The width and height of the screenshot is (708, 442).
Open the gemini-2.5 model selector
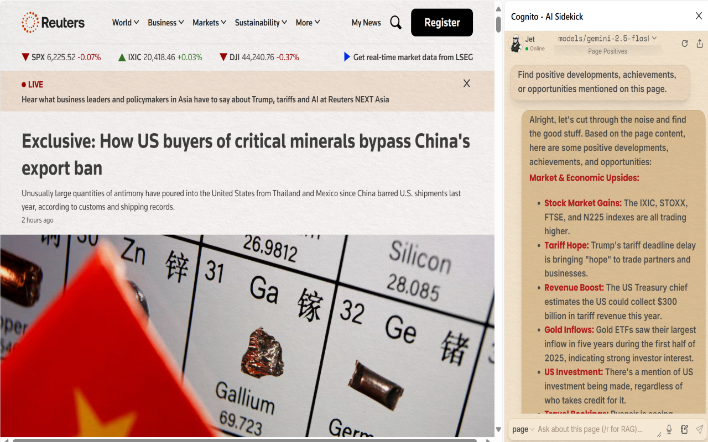(607, 39)
